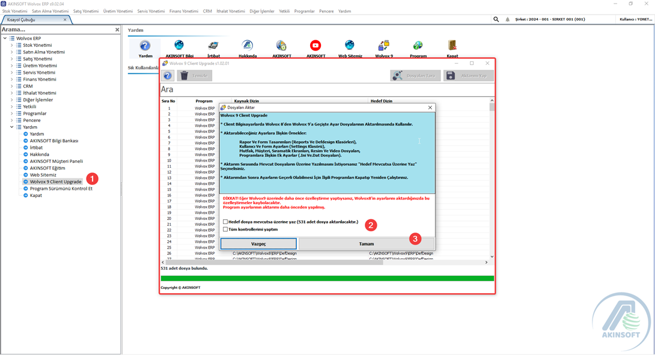Select Yetkili tree item

(29, 106)
